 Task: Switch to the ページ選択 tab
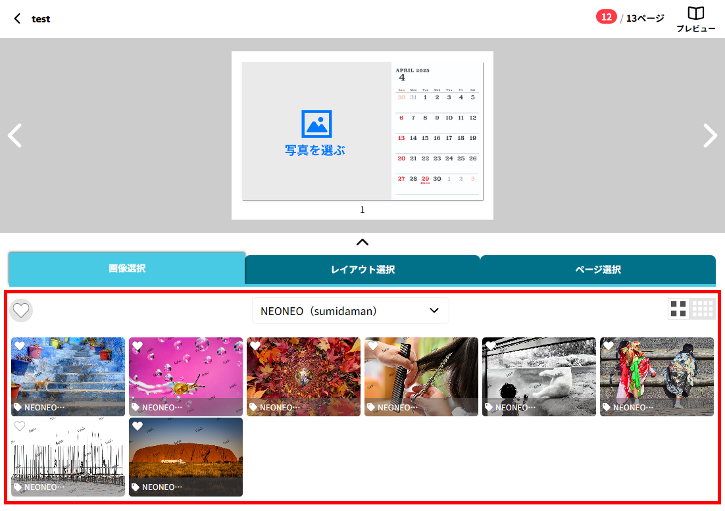point(597,270)
